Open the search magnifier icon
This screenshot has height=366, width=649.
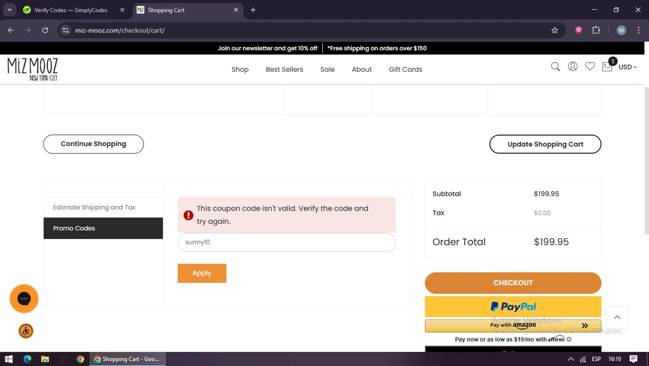point(556,67)
